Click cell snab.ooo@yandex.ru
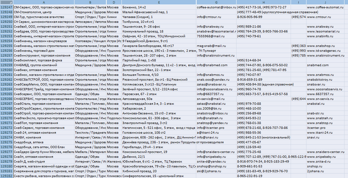The width and height of the screenshot is (348, 178). 217,79
